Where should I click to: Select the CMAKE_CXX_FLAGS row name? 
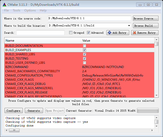20,80
